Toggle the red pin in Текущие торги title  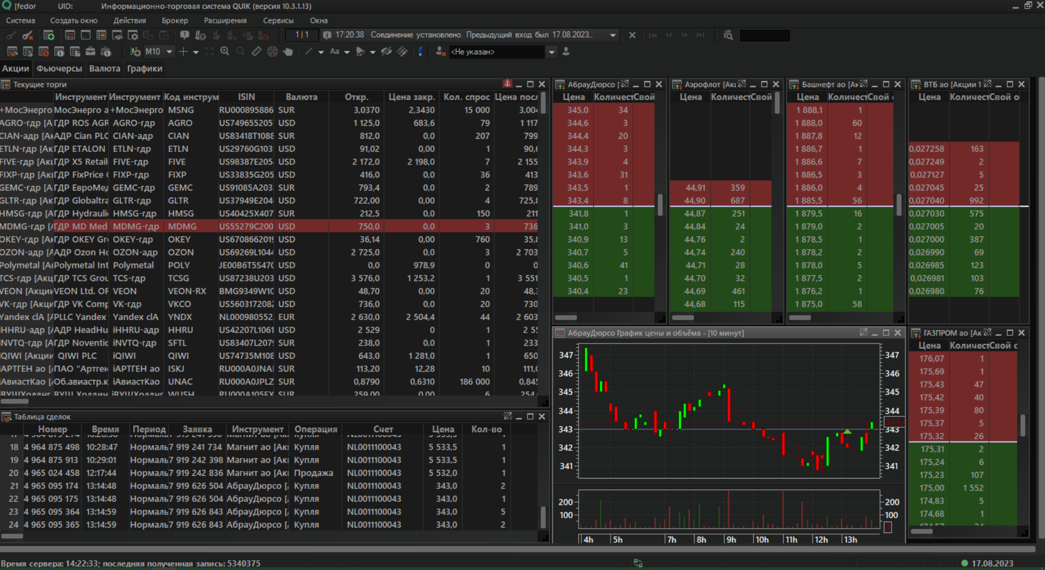point(507,84)
